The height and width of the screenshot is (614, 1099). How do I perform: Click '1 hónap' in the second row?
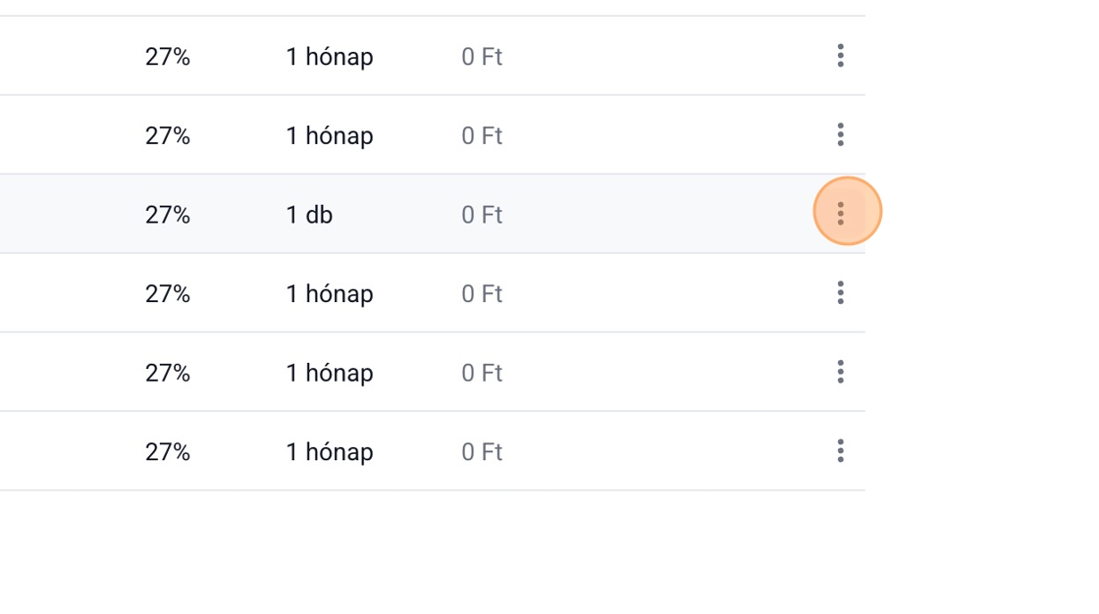(x=330, y=135)
